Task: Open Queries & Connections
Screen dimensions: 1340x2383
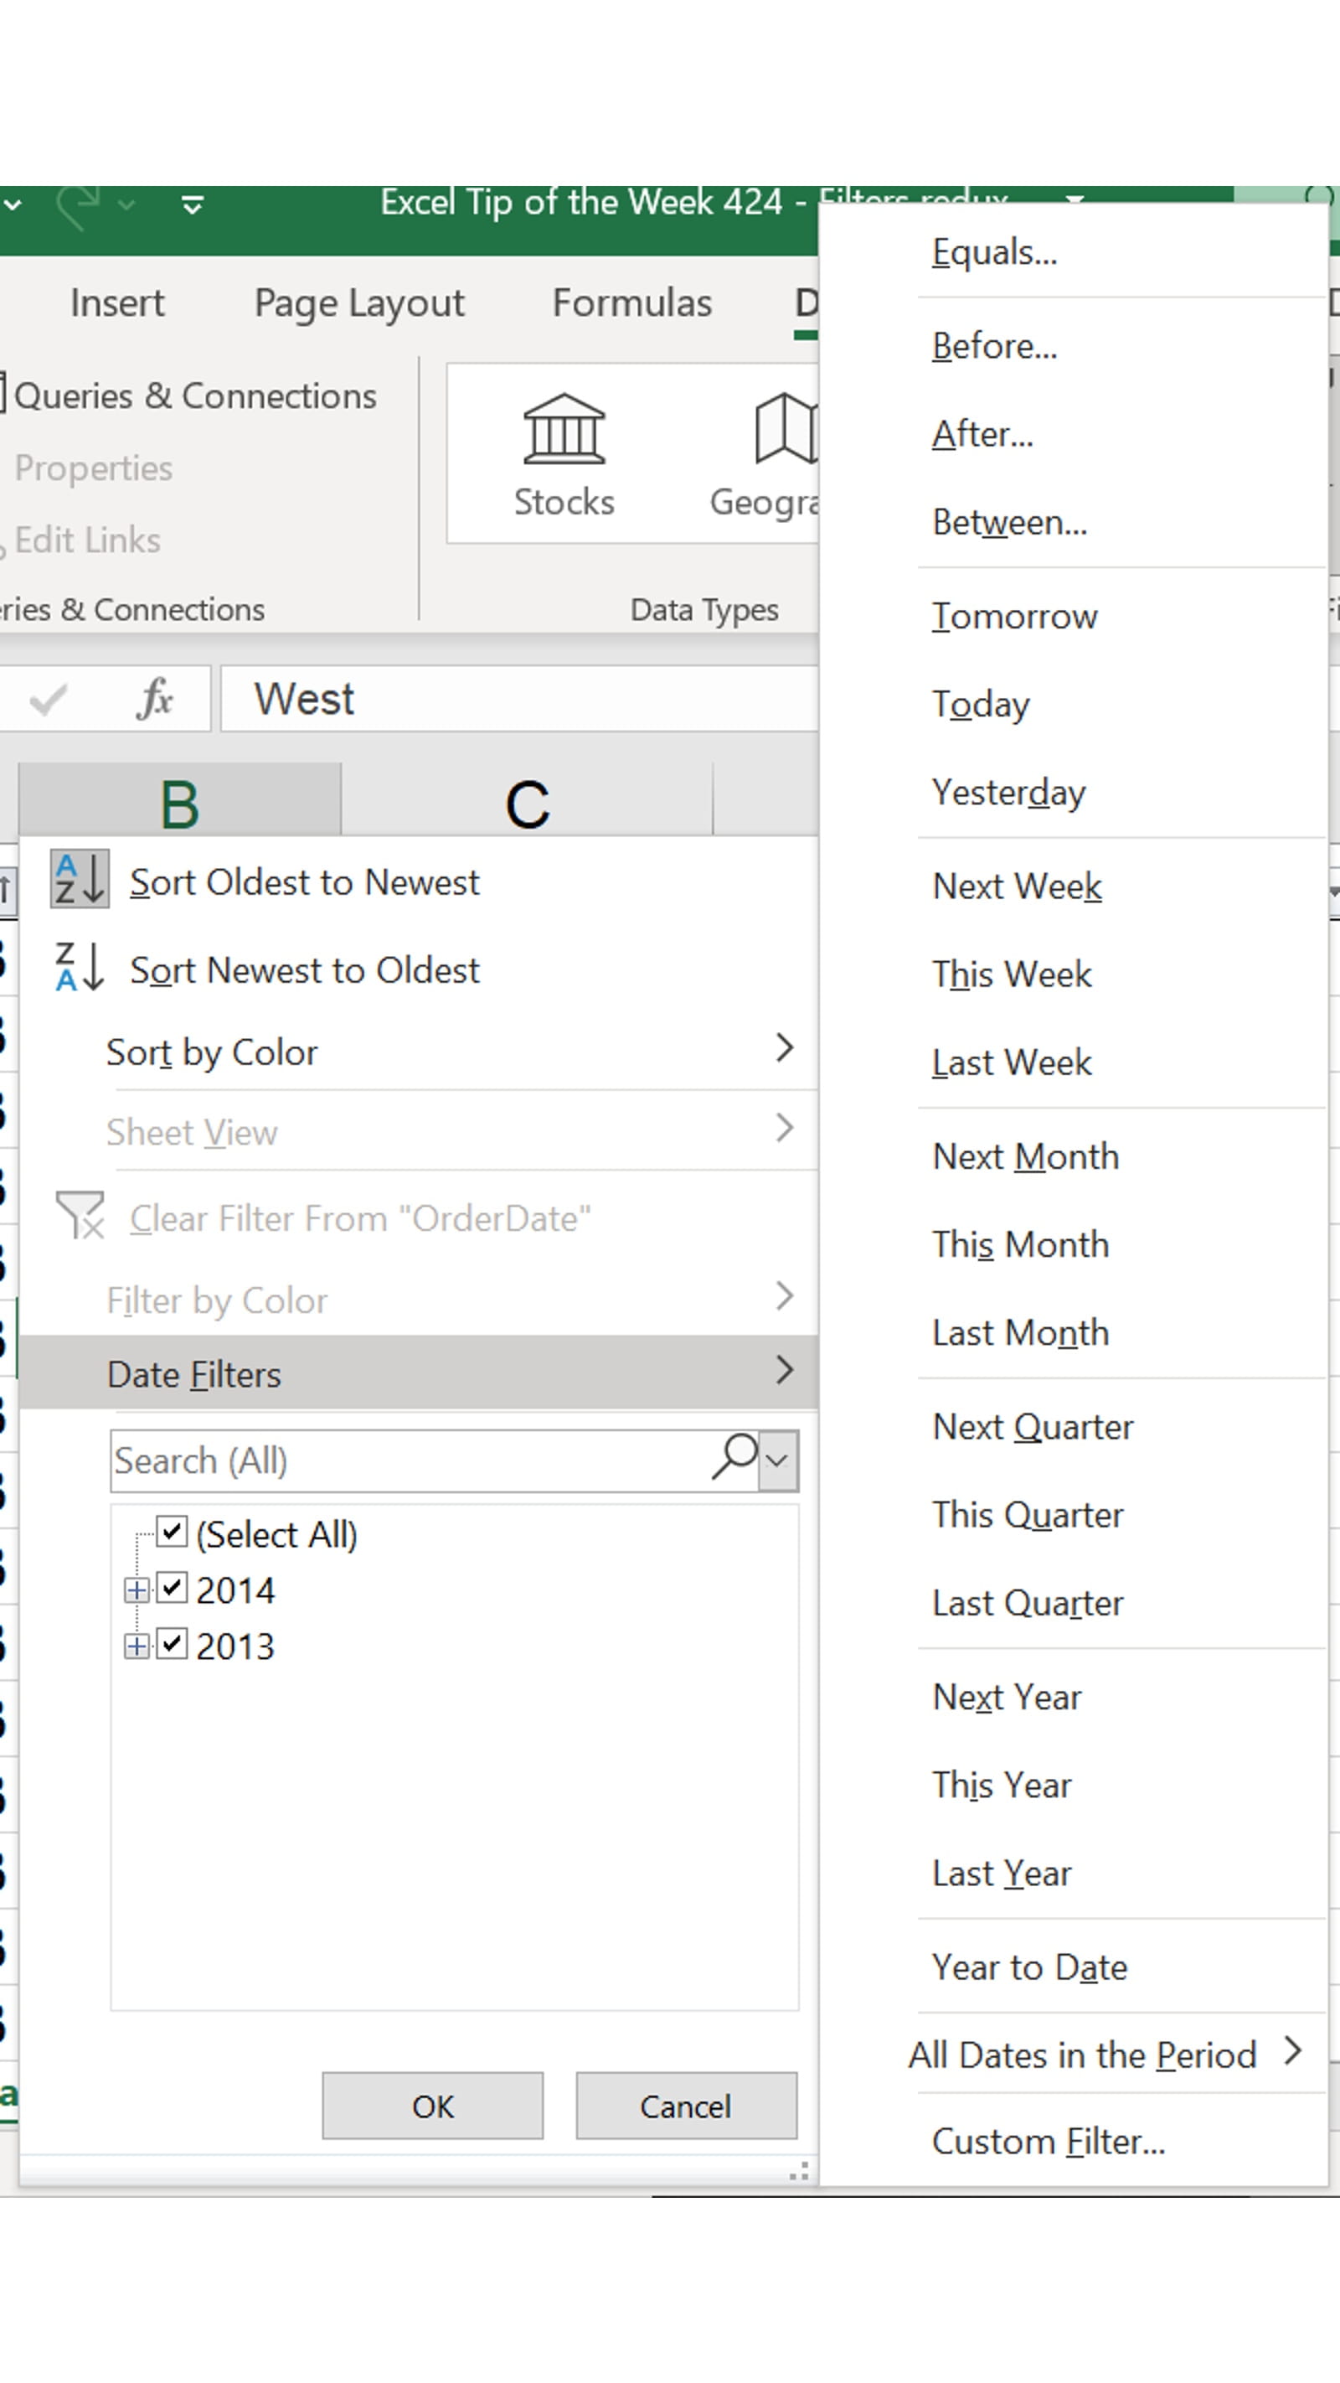Action: click(196, 396)
